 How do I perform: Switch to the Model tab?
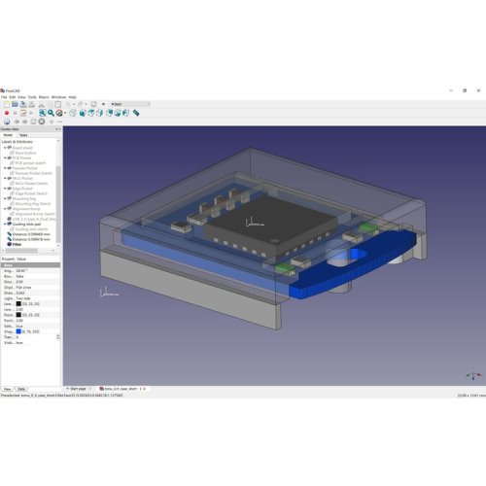pyautogui.click(x=8, y=135)
